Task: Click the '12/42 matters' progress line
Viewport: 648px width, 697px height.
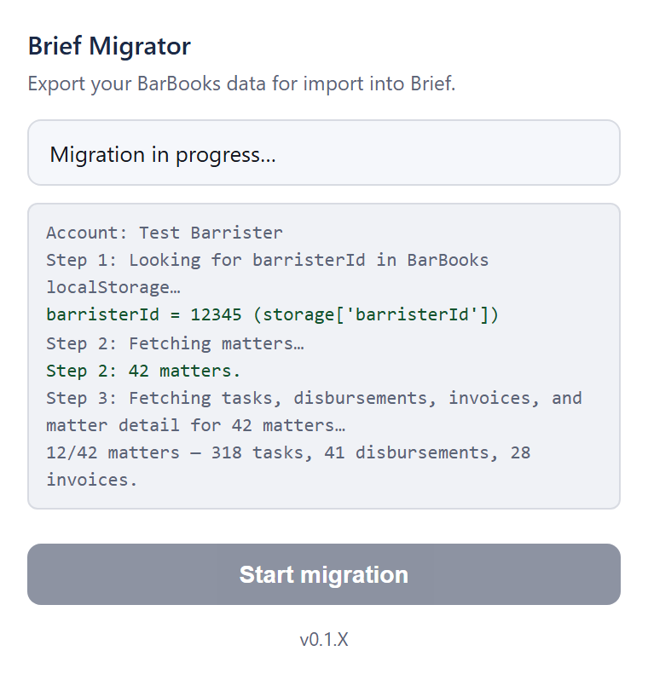Action: pos(288,466)
